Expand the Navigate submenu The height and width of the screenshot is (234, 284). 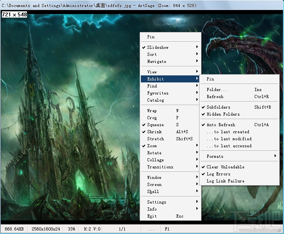(x=171, y=61)
